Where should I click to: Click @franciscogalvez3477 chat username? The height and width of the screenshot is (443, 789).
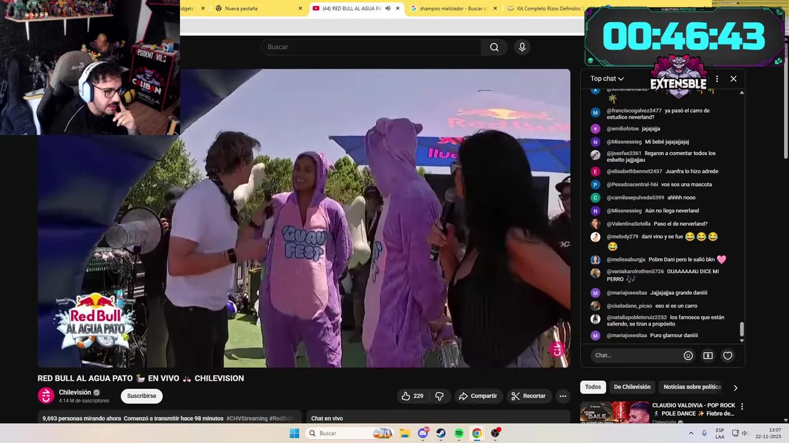coord(634,111)
